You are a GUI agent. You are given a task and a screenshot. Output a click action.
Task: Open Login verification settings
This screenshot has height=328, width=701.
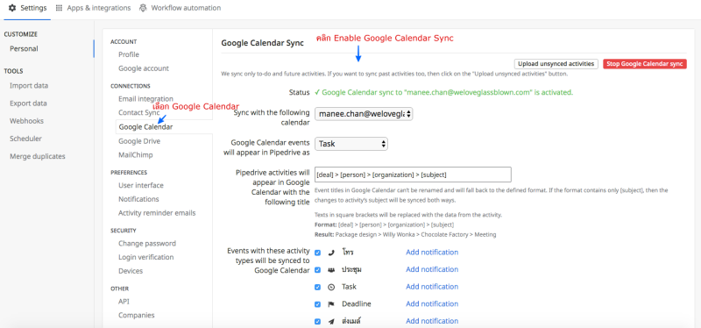coord(146,257)
